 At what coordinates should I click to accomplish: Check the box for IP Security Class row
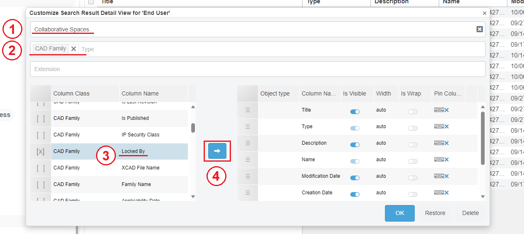pyautogui.click(x=41, y=135)
